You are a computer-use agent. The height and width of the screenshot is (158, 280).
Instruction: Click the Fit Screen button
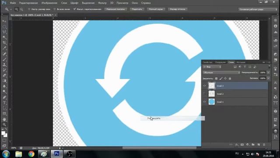[137, 9]
